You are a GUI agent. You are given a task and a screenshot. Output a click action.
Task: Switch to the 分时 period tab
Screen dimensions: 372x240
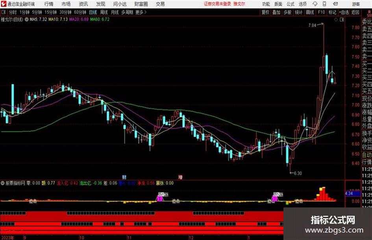pyautogui.click(x=13, y=12)
